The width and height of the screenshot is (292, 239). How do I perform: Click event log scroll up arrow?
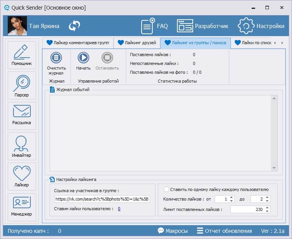pyautogui.click(x=274, y=98)
